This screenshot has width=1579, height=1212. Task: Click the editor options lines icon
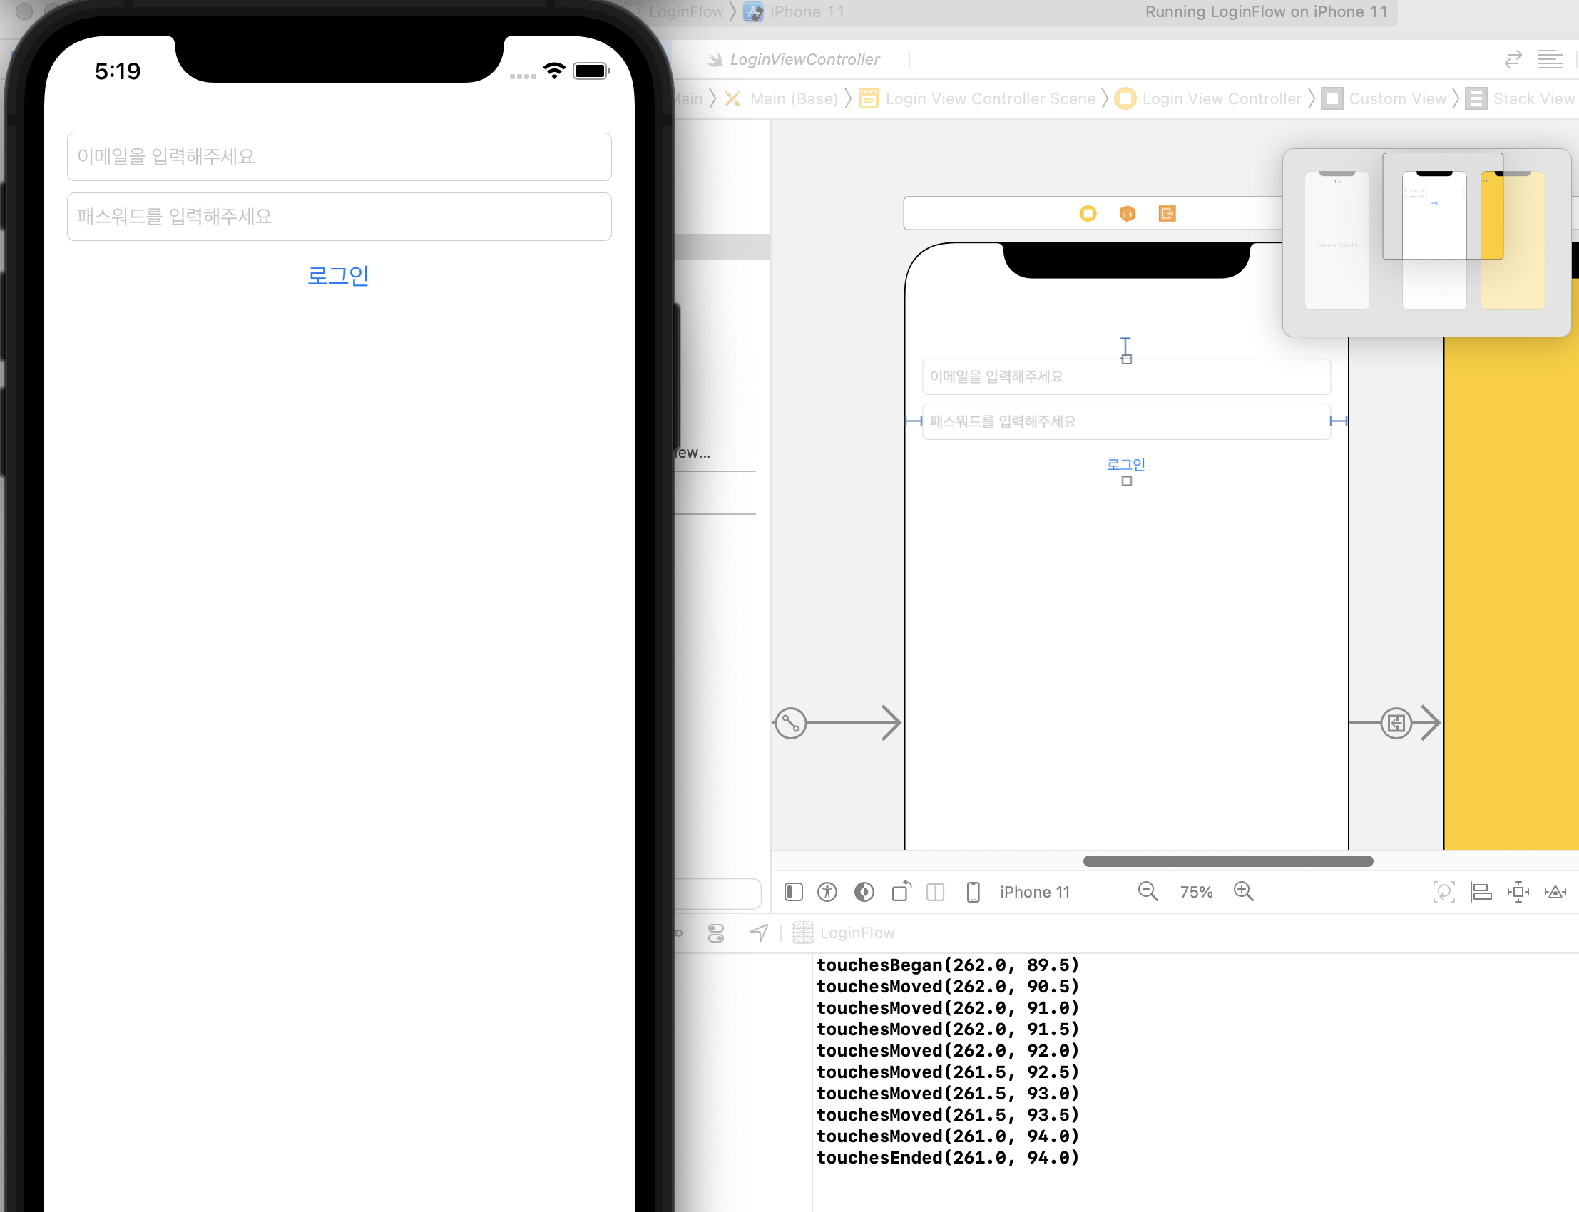(x=1550, y=60)
